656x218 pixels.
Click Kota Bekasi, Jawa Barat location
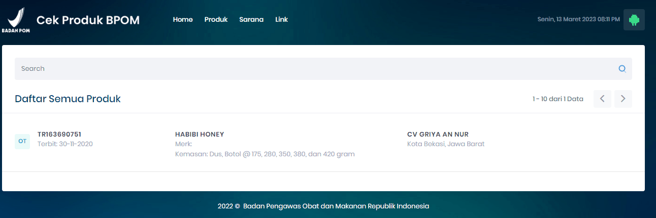446,144
